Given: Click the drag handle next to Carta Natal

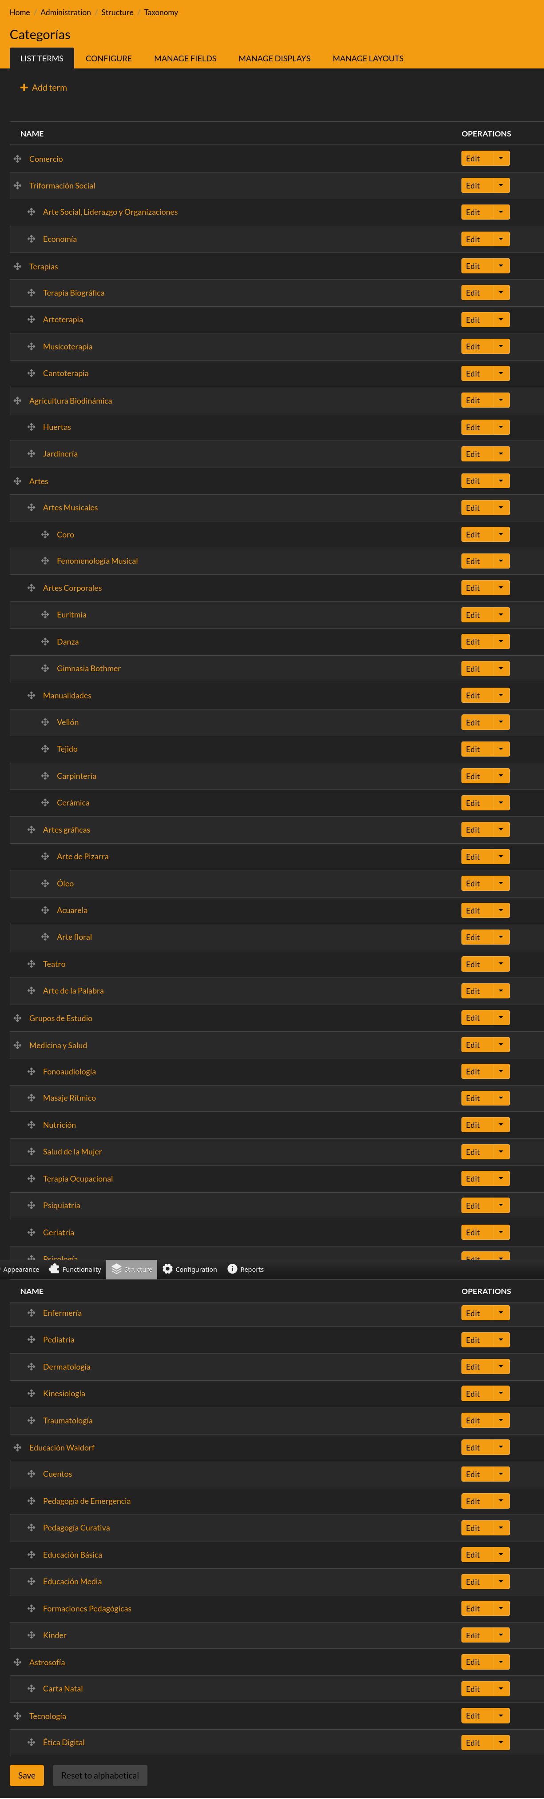Looking at the screenshot, I should click(x=32, y=1689).
